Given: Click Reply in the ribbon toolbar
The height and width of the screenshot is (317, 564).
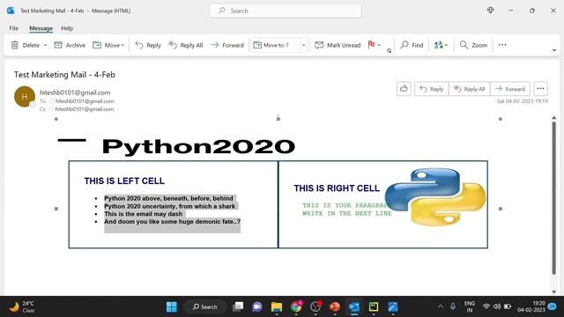Looking at the screenshot, I should 148,45.
